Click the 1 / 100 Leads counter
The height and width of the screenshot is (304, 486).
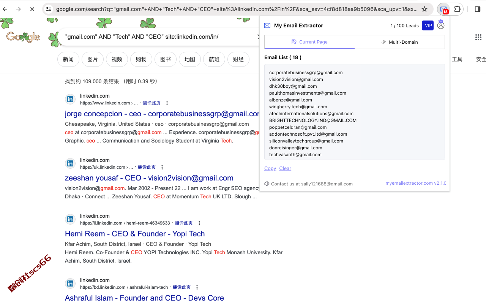tap(404, 25)
